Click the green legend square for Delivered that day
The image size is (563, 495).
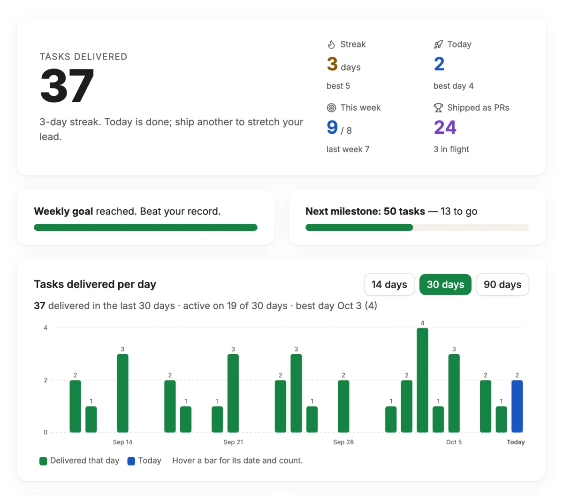[x=43, y=461]
